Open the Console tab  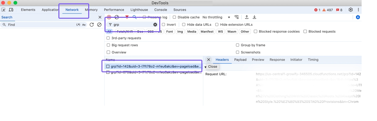[x=161, y=10]
